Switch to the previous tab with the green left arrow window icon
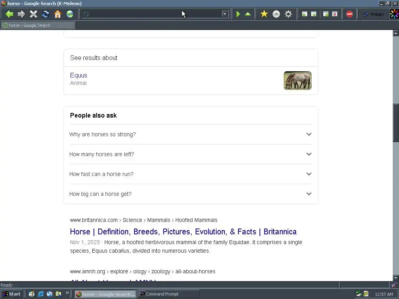This screenshot has width=399, height=299. click(x=304, y=14)
